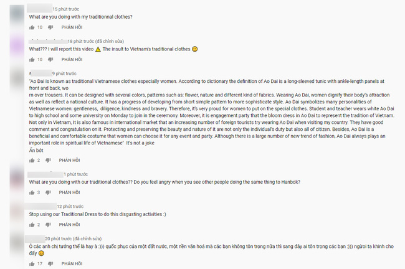The width and height of the screenshot is (405, 269).
Task: Reply to the 'my traditionnal clothes' comment
Action: pos(72,27)
